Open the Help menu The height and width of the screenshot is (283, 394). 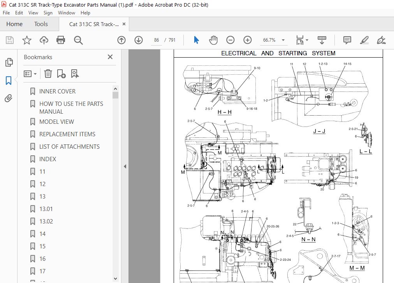[x=85, y=13]
